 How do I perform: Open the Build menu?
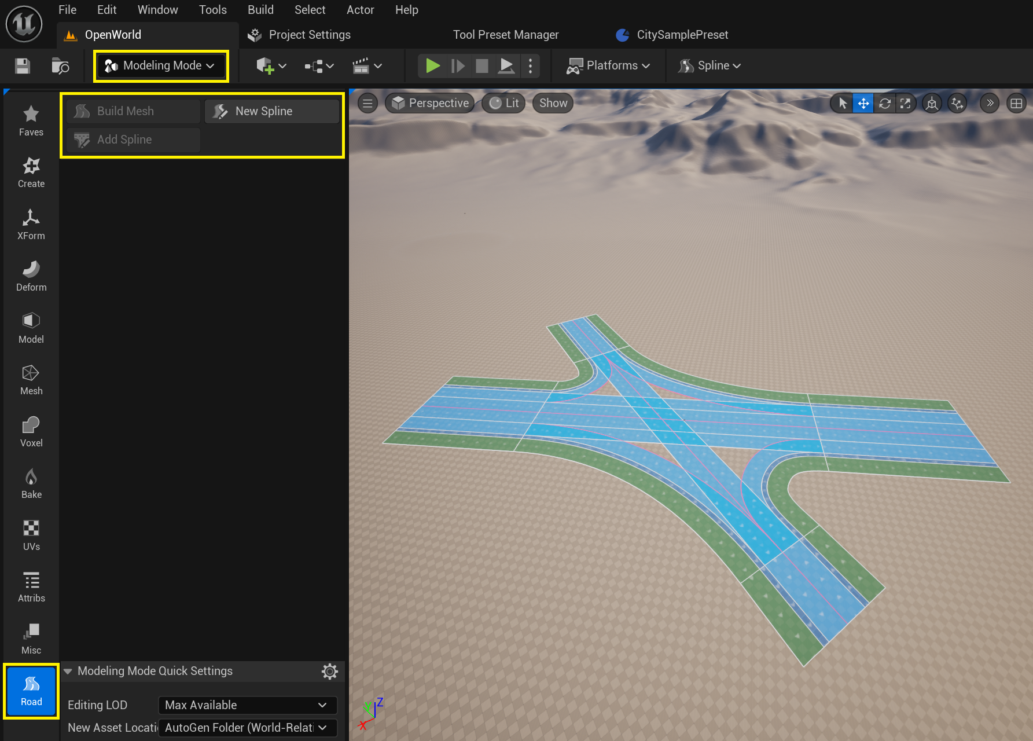tap(260, 10)
